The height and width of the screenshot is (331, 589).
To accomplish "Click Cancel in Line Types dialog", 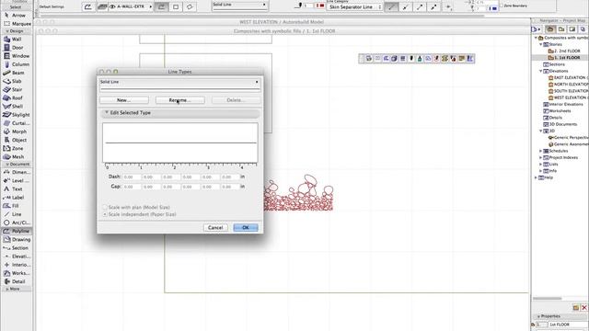I will 215,228.
